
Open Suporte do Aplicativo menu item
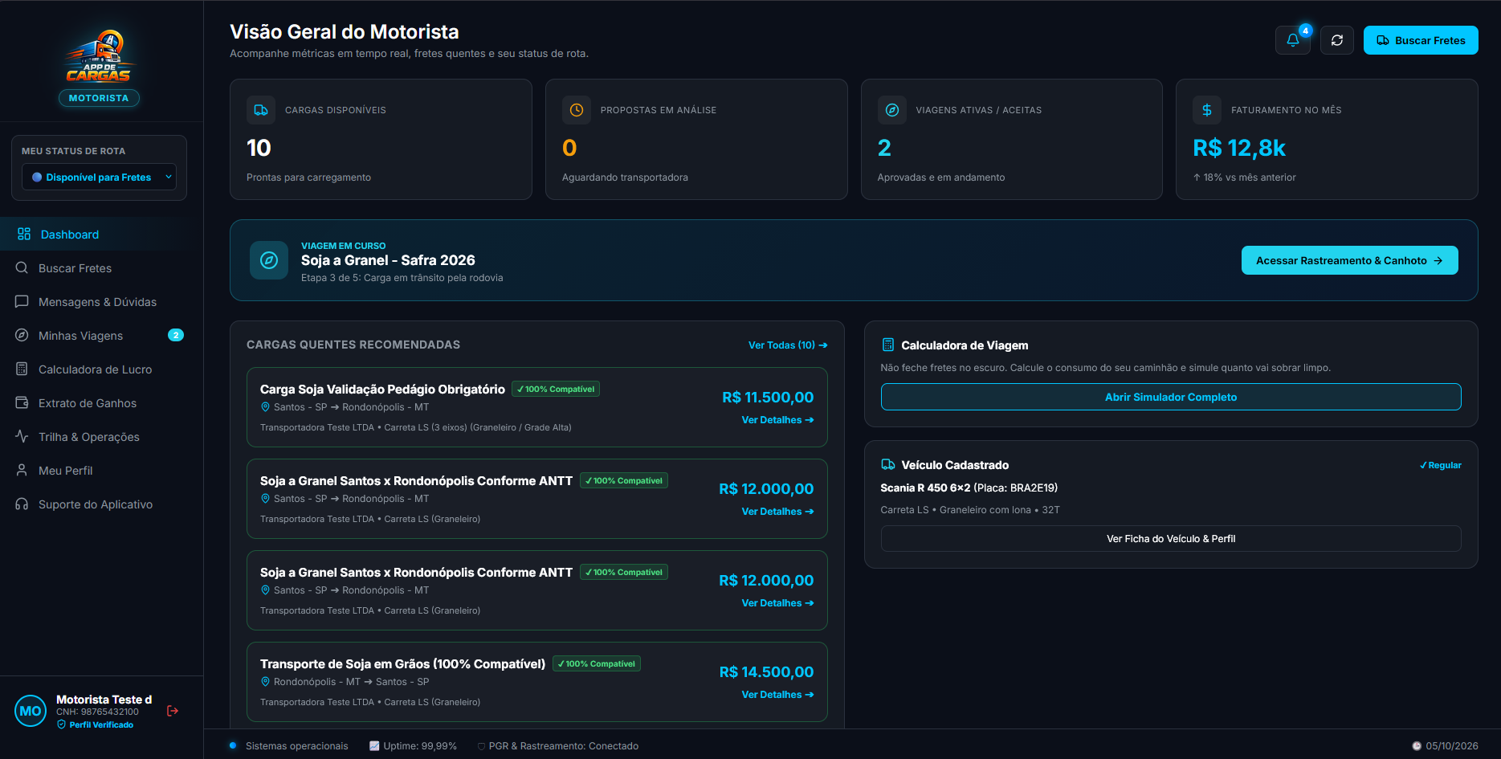(102, 504)
